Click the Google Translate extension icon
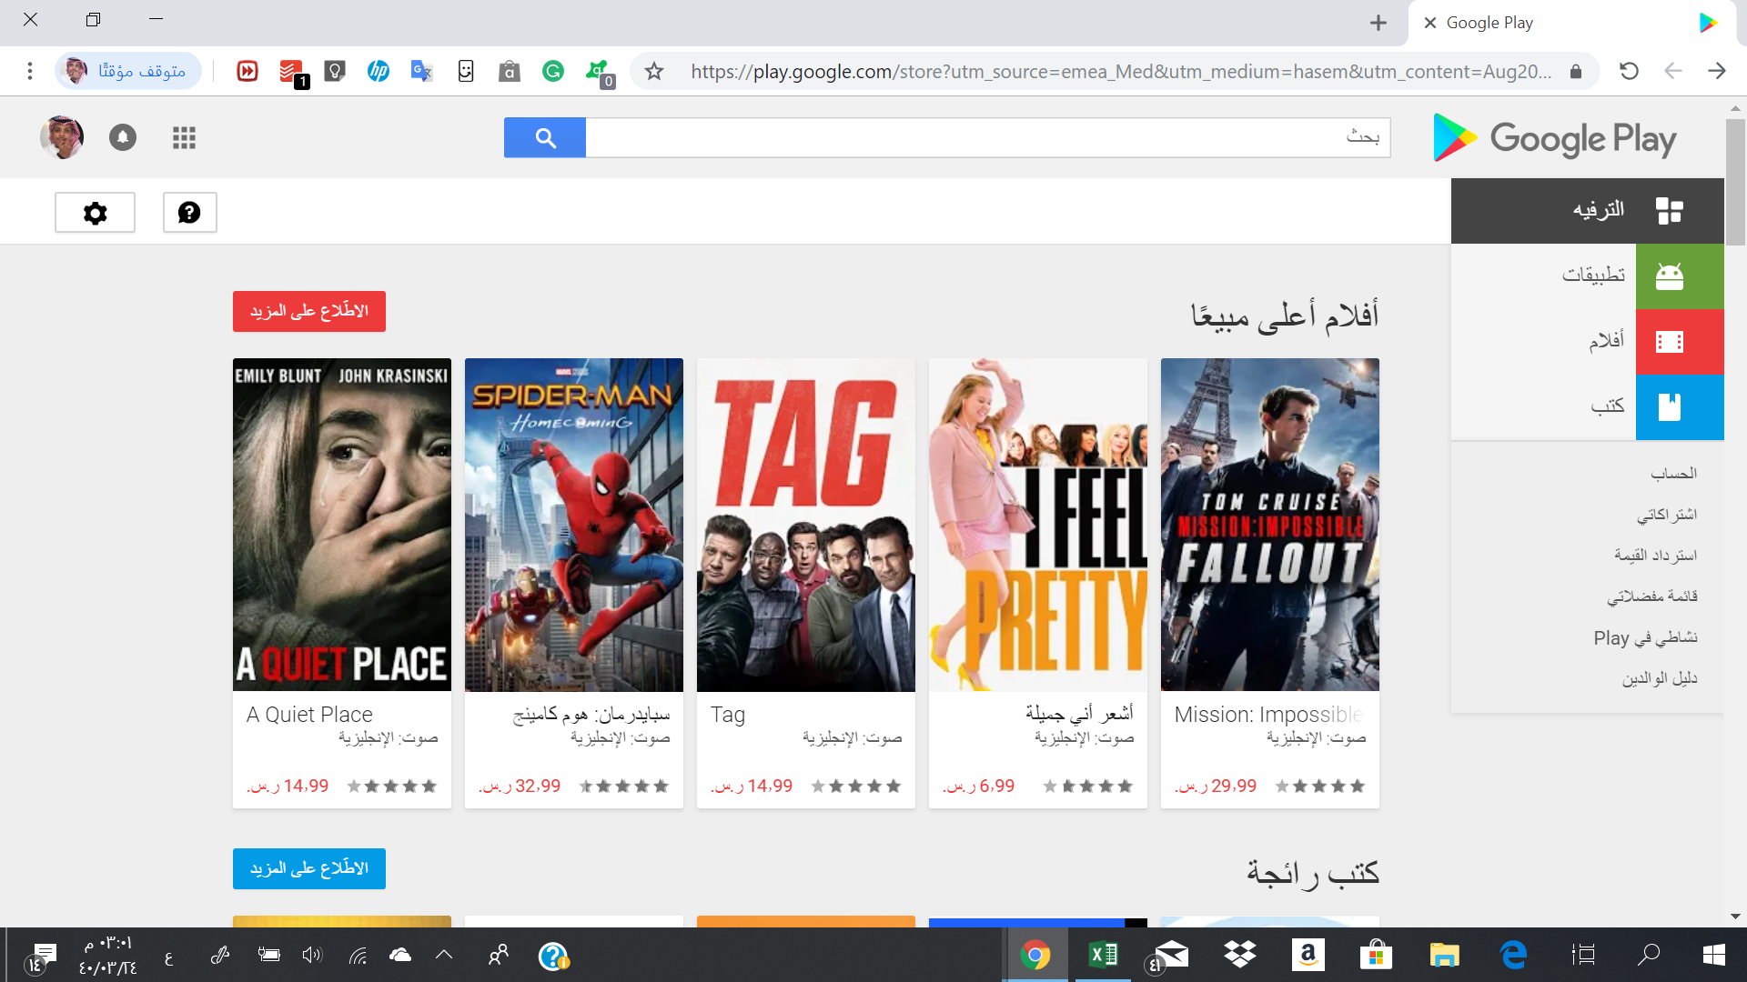Image resolution: width=1747 pixels, height=982 pixels. pos(421,71)
